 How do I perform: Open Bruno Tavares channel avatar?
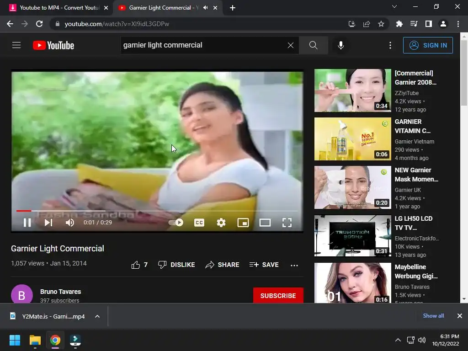(x=22, y=295)
